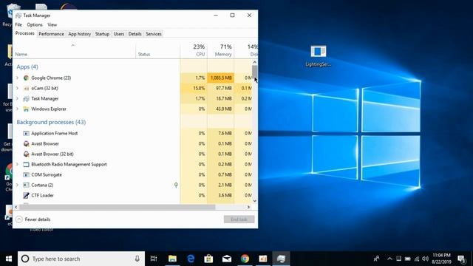473x266 pixels.
Task: Collapse to Fewer details view
Action: [x=33, y=219]
